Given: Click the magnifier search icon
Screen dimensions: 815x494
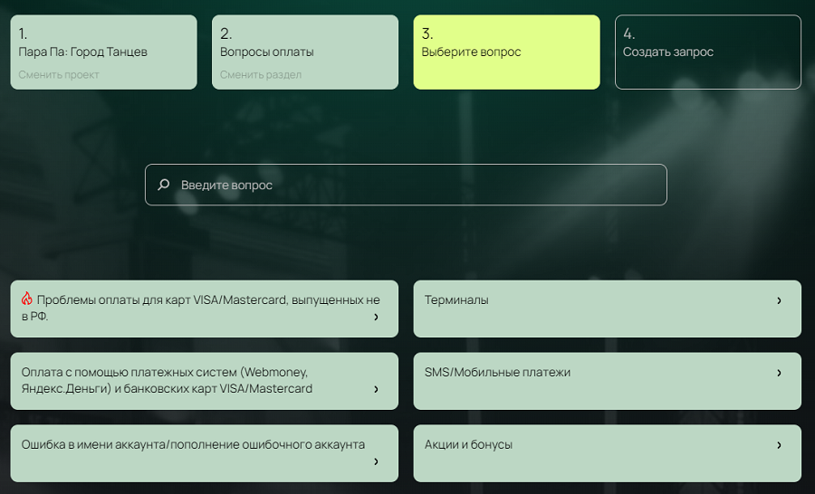Looking at the screenshot, I should (x=164, y=185).
